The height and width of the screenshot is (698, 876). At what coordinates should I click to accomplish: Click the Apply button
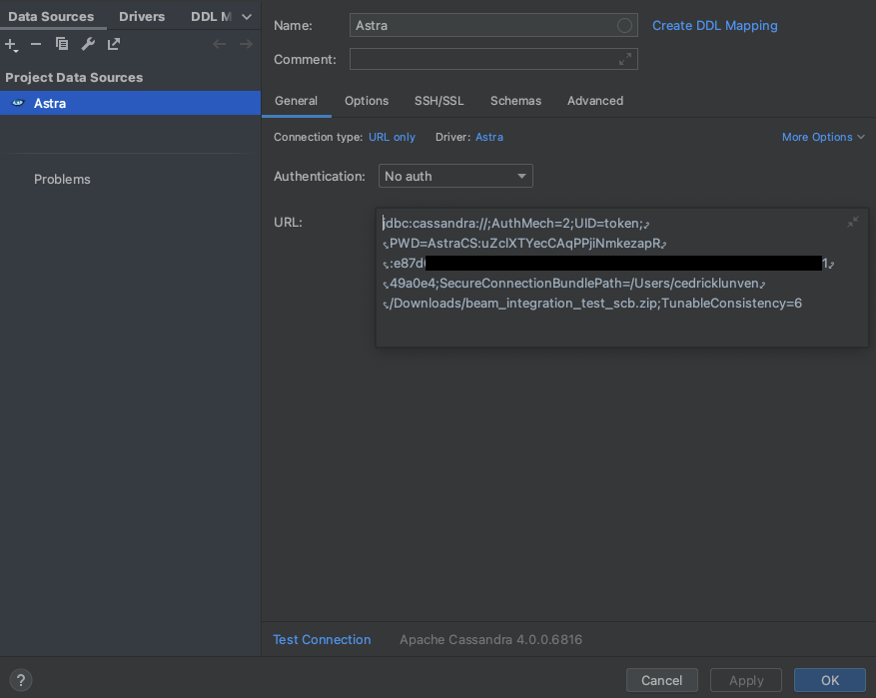pyautogui.click(x=746, y=680)
